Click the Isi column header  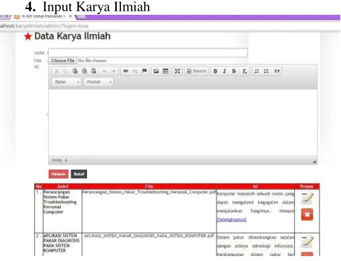pyautogui.click(x=255, y=186)
